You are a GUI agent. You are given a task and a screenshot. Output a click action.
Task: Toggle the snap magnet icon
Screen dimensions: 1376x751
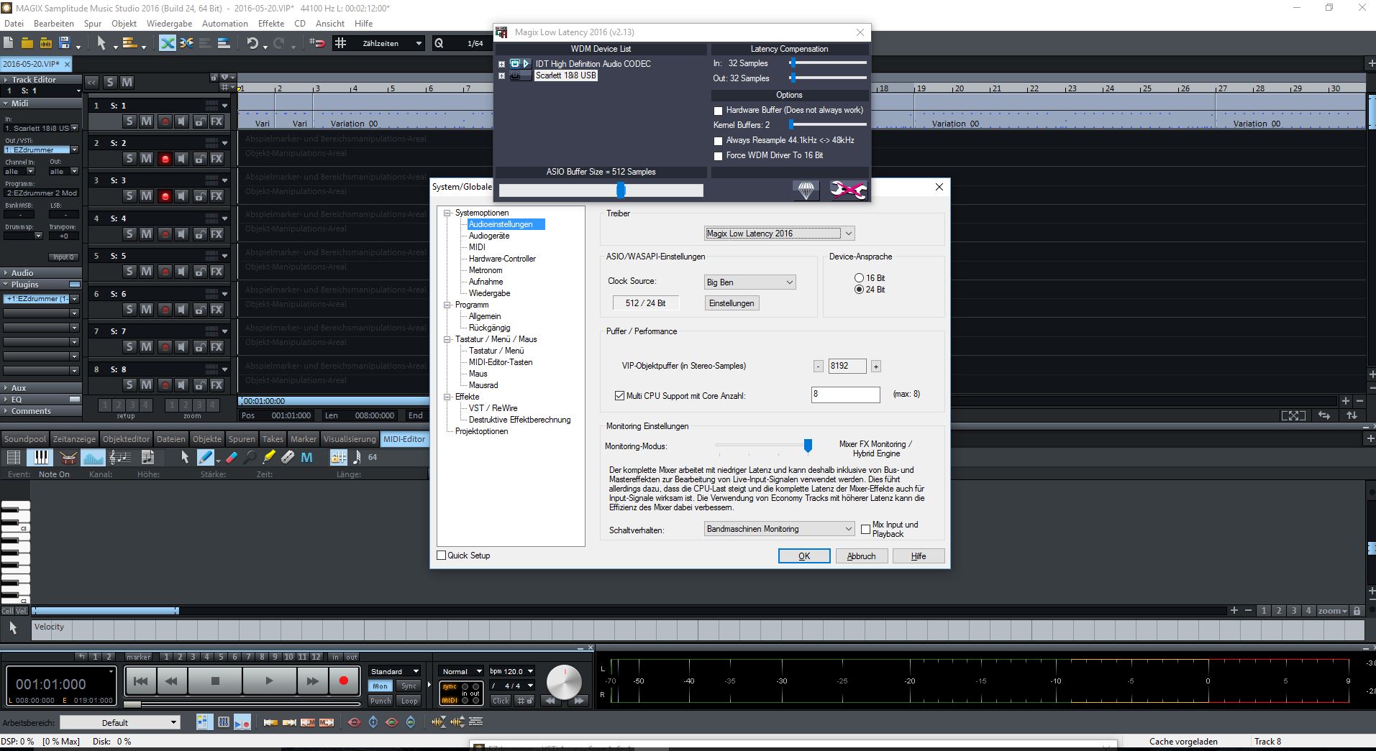(317, 43)
